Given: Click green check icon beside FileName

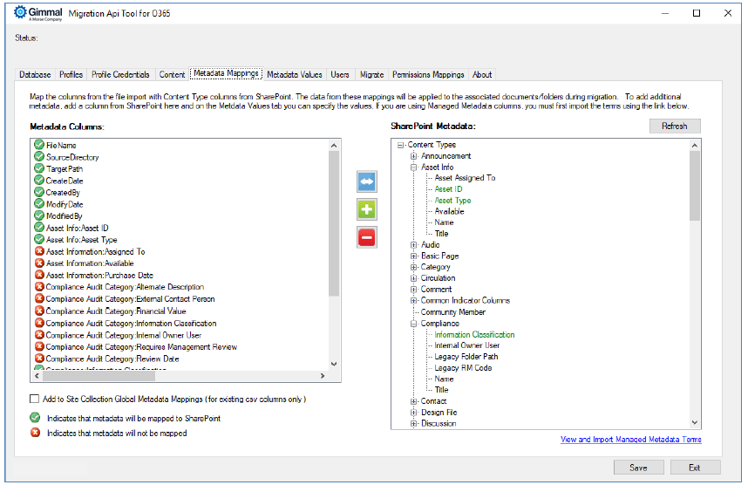Looking at the screenshot, I should (x=39, y=146).
